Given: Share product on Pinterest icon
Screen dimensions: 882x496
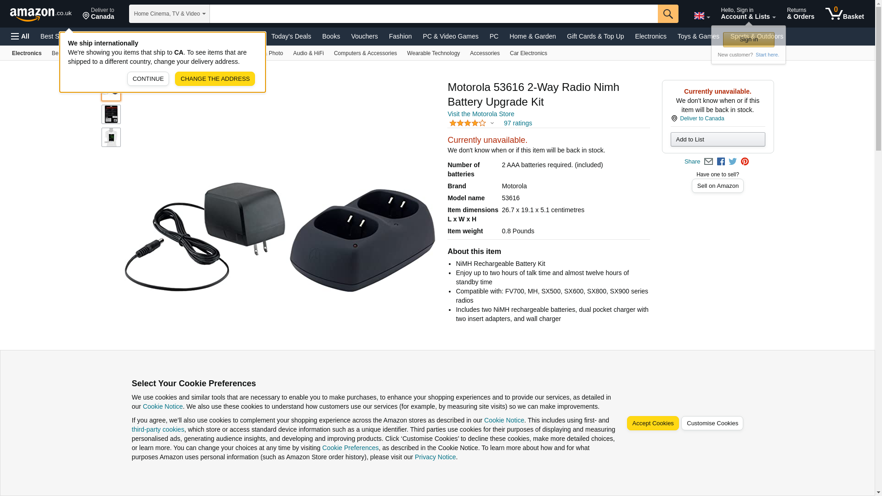Looking at the screenshot, I should [745, 162].
